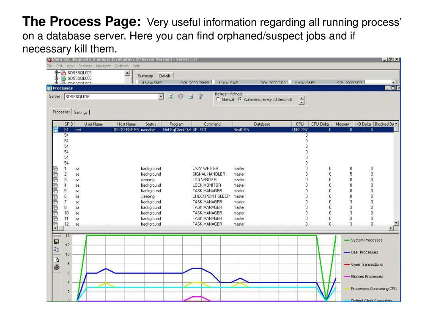This screenshot has height=325, width=433.
Task: Sort by Database column header
Action: click(x=262, y=124)
